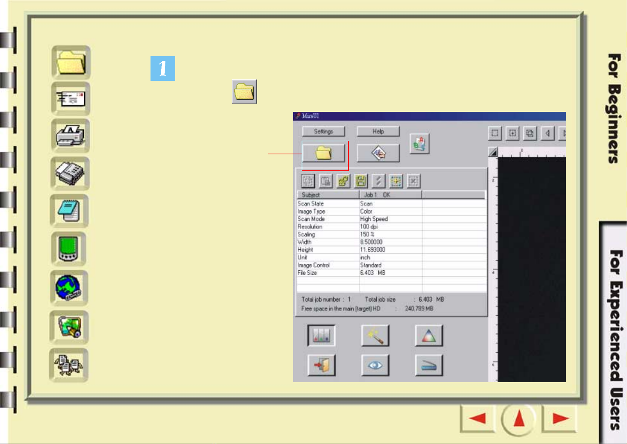Select the document copy icon in sidebar

tap(69, 365)
